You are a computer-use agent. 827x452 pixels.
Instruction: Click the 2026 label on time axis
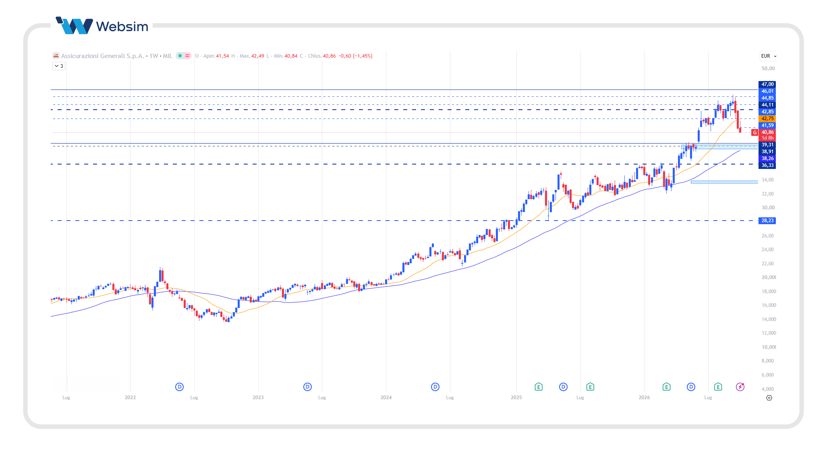tap(644, 398)
